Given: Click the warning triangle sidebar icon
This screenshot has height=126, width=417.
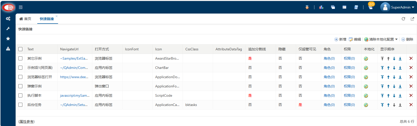Looking at the screenshot, I should coord(8,49).
